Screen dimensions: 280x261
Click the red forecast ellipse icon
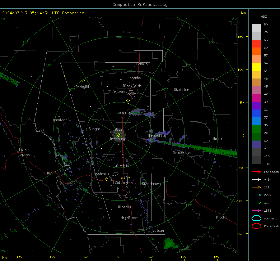tap(256, 226)
